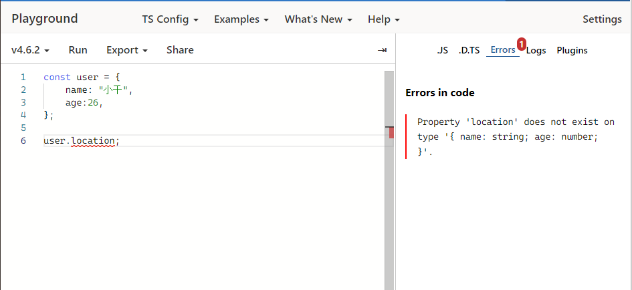Image resolution: width=632 pixels, height=290 pixels.
Task: Collapse the sidebar with arrow icon
Action: pos(382,50)
